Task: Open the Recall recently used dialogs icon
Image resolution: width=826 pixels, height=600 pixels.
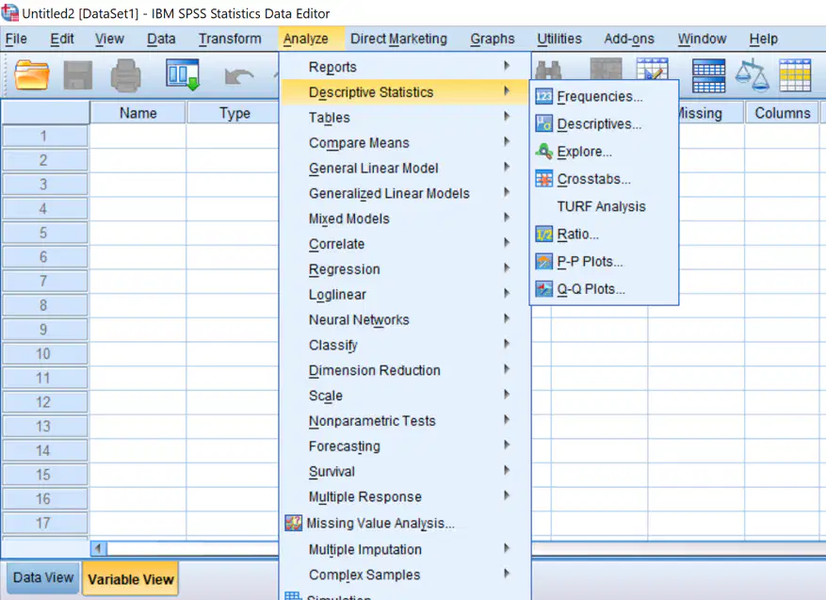Action: point(183,74)
